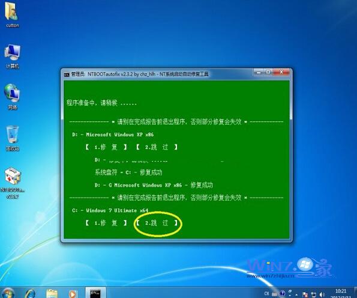Viewport: 357px width, 298px height.
Task: Open Windows Explorer from the taskbar
Action: click(x=52, y=294)
